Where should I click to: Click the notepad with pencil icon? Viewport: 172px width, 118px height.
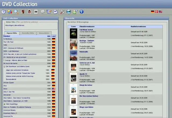point(49,12)
